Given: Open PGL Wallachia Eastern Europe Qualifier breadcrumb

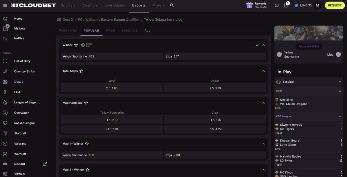Looking at the screenshot, I should coord(108,19).
